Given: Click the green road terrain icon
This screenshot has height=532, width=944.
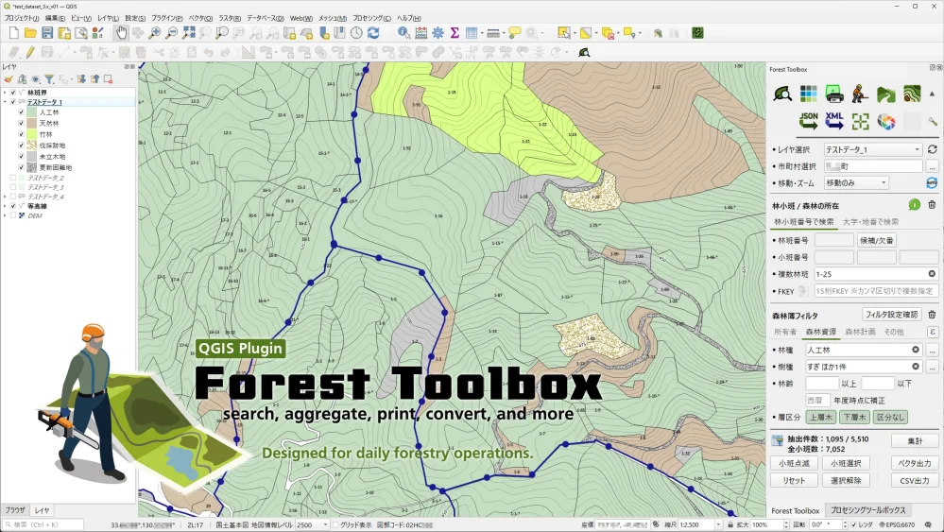Looking at the screenshot, I should point(886,94).
